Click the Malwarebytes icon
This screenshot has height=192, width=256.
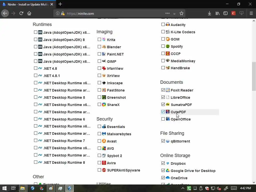[104, 134]
